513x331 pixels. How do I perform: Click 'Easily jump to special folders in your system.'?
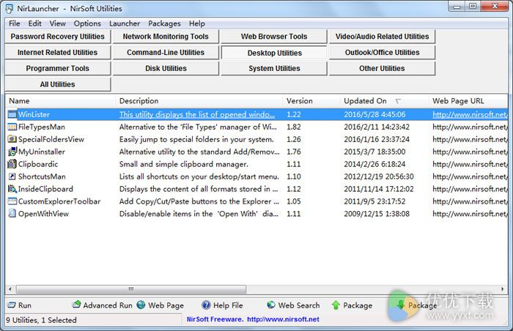pyautogui.click(x=196, y=139)
